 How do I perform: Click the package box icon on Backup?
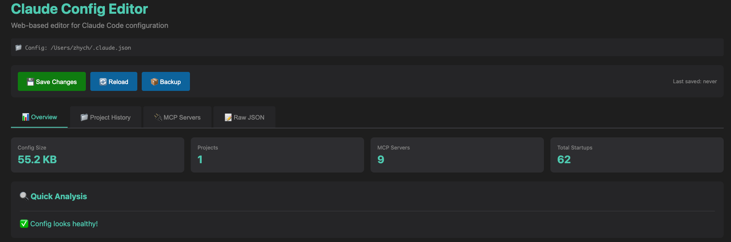(154, 82)
